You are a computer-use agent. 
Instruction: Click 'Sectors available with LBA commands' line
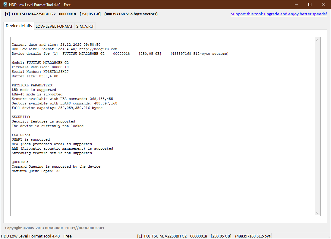[x=62, y=99]
